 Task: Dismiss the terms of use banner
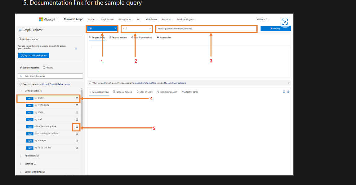tap(289, 83)
